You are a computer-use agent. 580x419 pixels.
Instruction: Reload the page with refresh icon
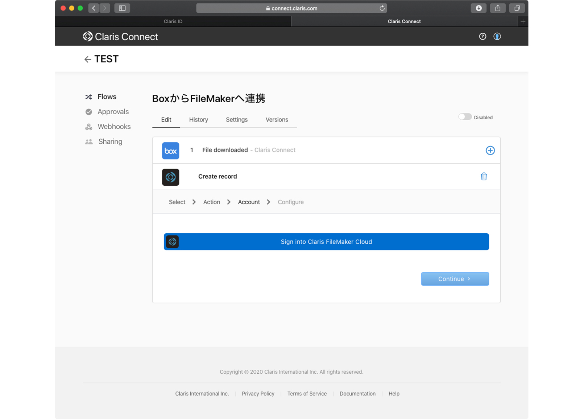382,8
